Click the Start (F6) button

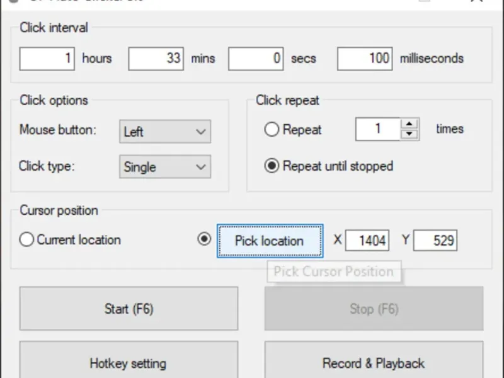pos(129,309)
